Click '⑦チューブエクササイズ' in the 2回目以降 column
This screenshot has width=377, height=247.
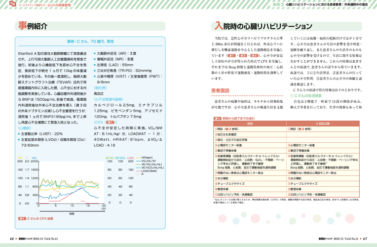[302, 184]
